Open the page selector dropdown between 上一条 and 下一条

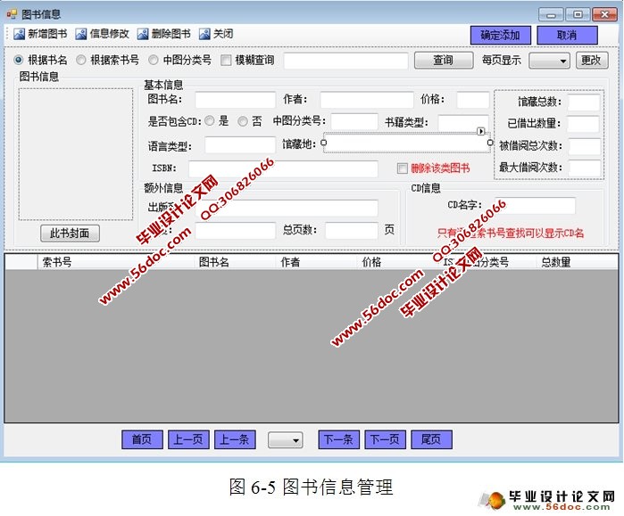(286, 440)
